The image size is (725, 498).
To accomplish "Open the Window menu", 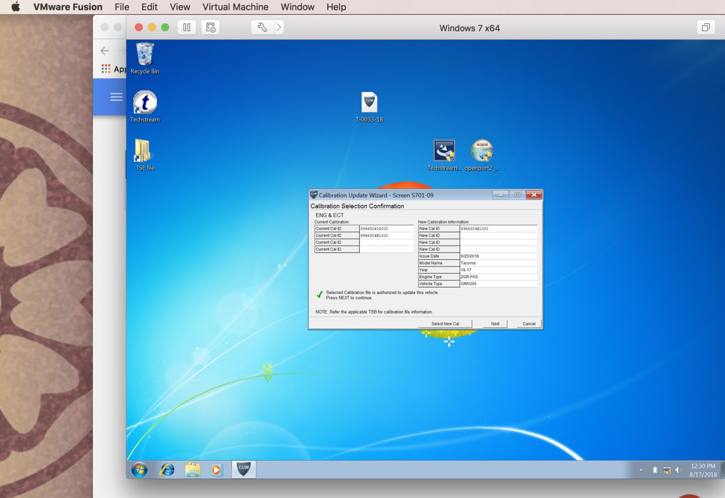I will coord(298,7).
